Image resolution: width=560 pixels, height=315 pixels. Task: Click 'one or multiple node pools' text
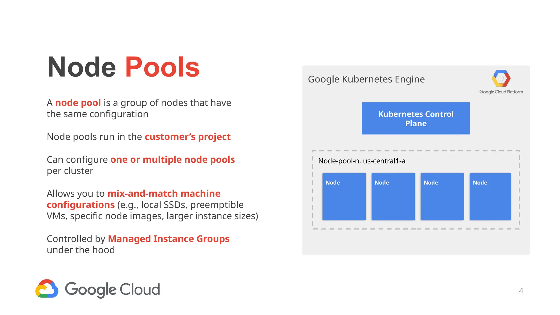coord(173,160)
